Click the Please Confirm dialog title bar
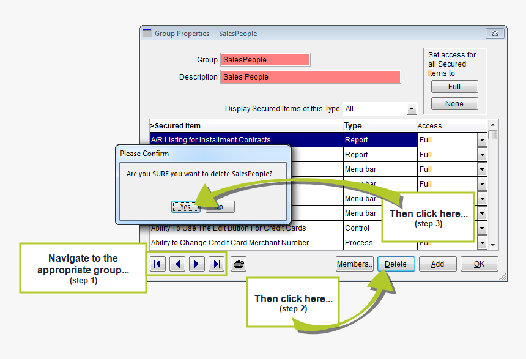 [x=203, y=154]
